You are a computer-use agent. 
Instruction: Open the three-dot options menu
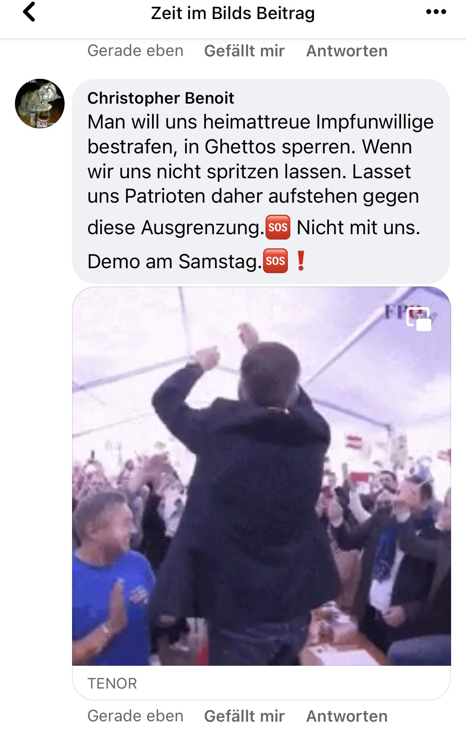coord(436,12)
